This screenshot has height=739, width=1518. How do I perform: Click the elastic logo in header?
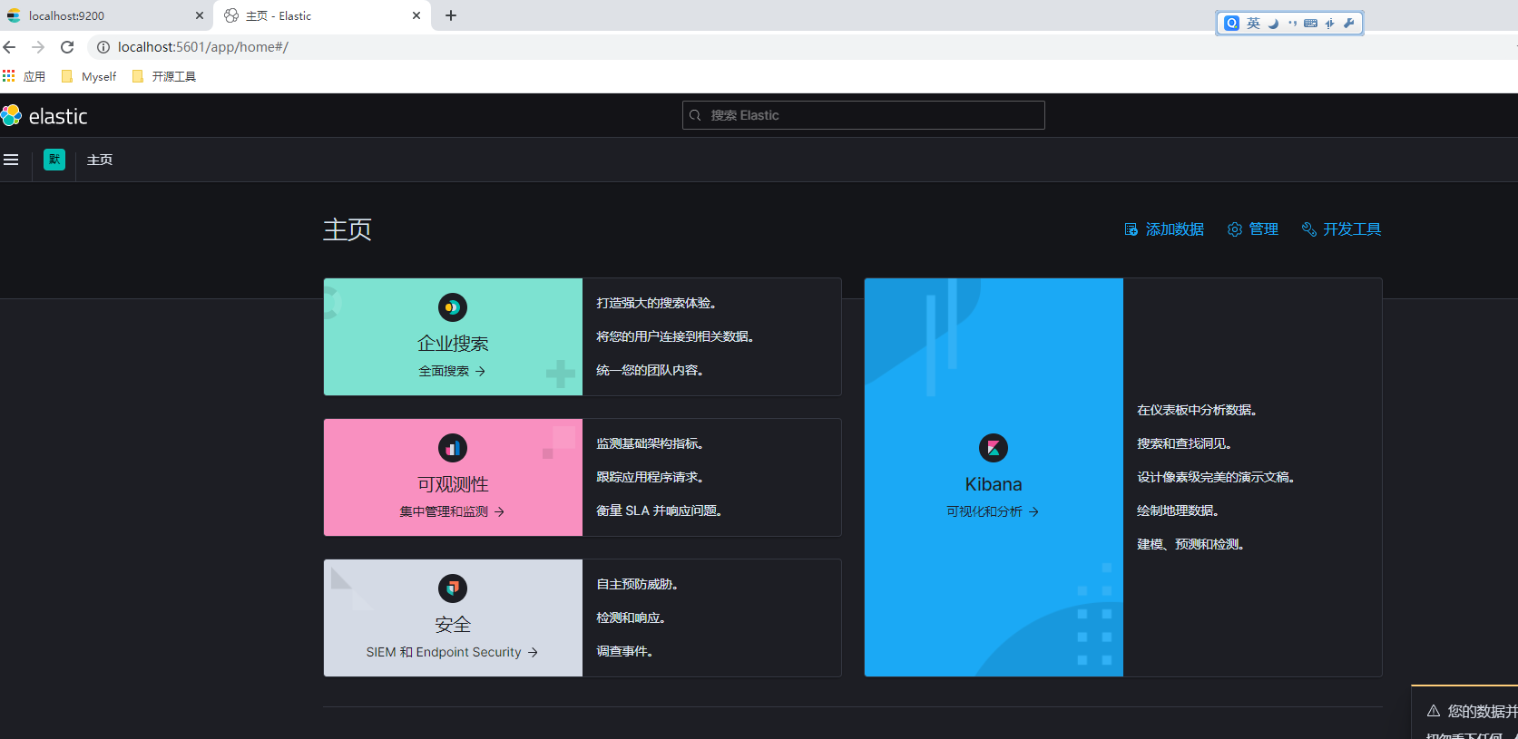click(x=44, y=116)
